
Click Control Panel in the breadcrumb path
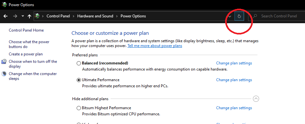click(58, 16)
